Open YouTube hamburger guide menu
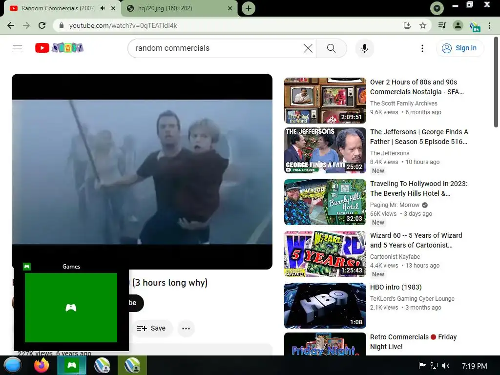This screenshot has height=375, width=500. tap(18, 48)
